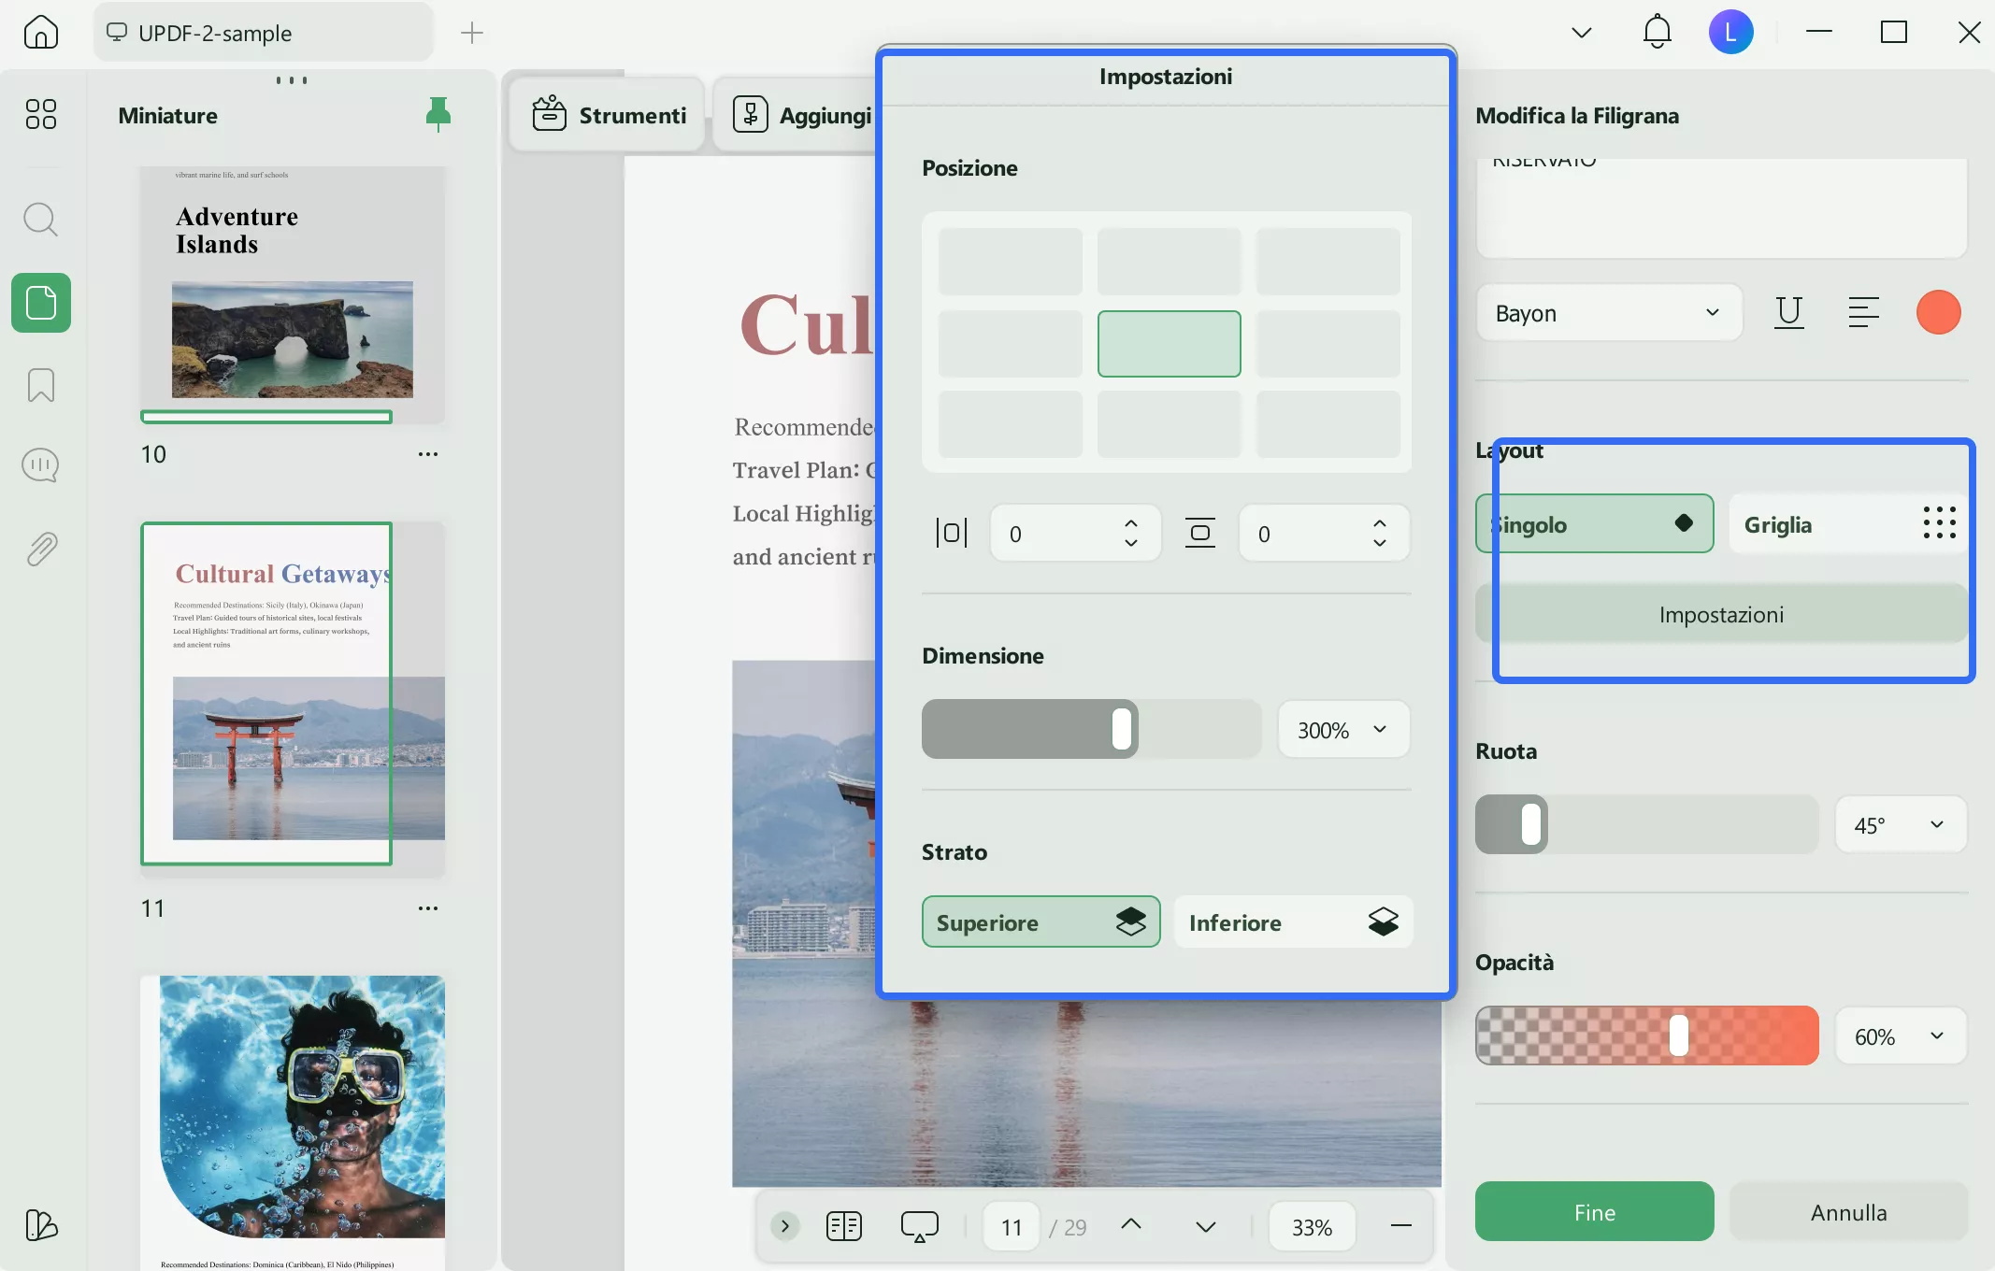
Task: Expand the Bayon font dropdown
Action: (1608, 313)
